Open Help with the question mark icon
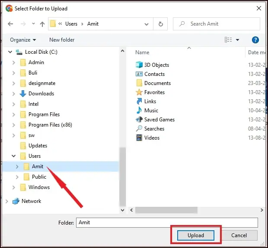Screen dimensions: 268x248 point(255,40)
